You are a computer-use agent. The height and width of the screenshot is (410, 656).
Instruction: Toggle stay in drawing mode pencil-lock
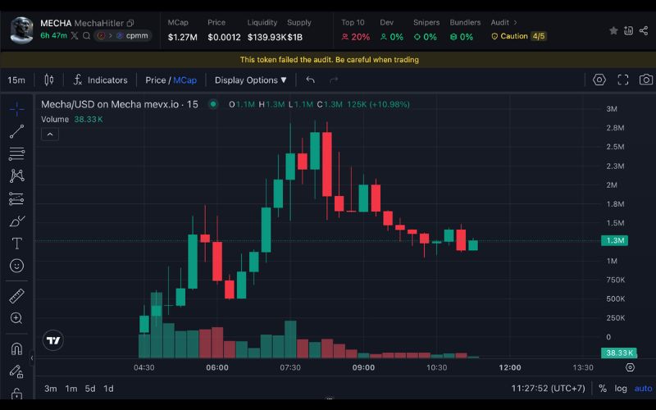pos(16,371)
